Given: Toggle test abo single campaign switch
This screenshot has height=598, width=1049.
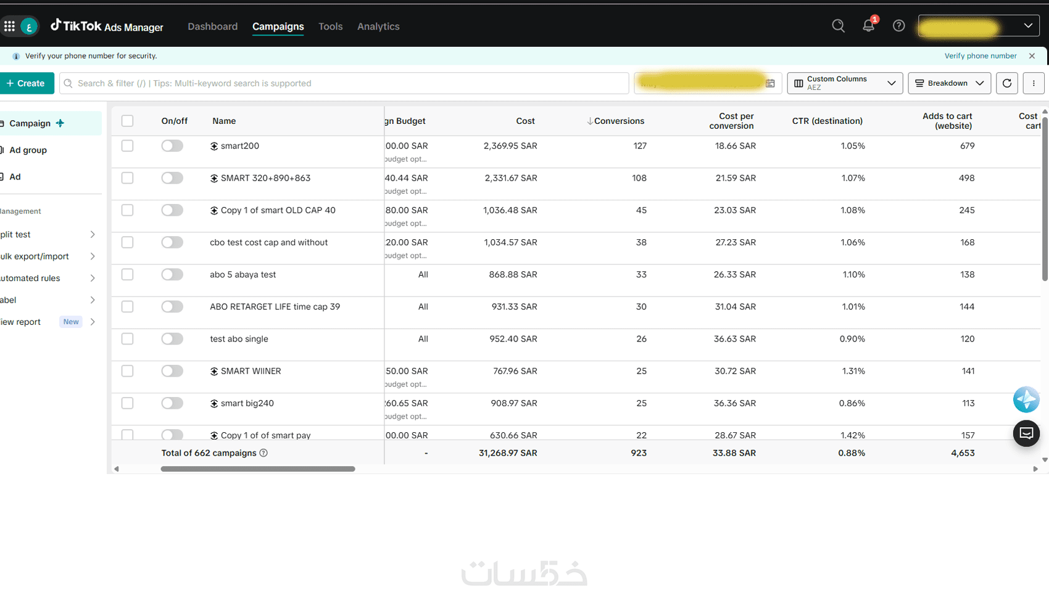Looking at the screenshot, I should coord(172,338).
